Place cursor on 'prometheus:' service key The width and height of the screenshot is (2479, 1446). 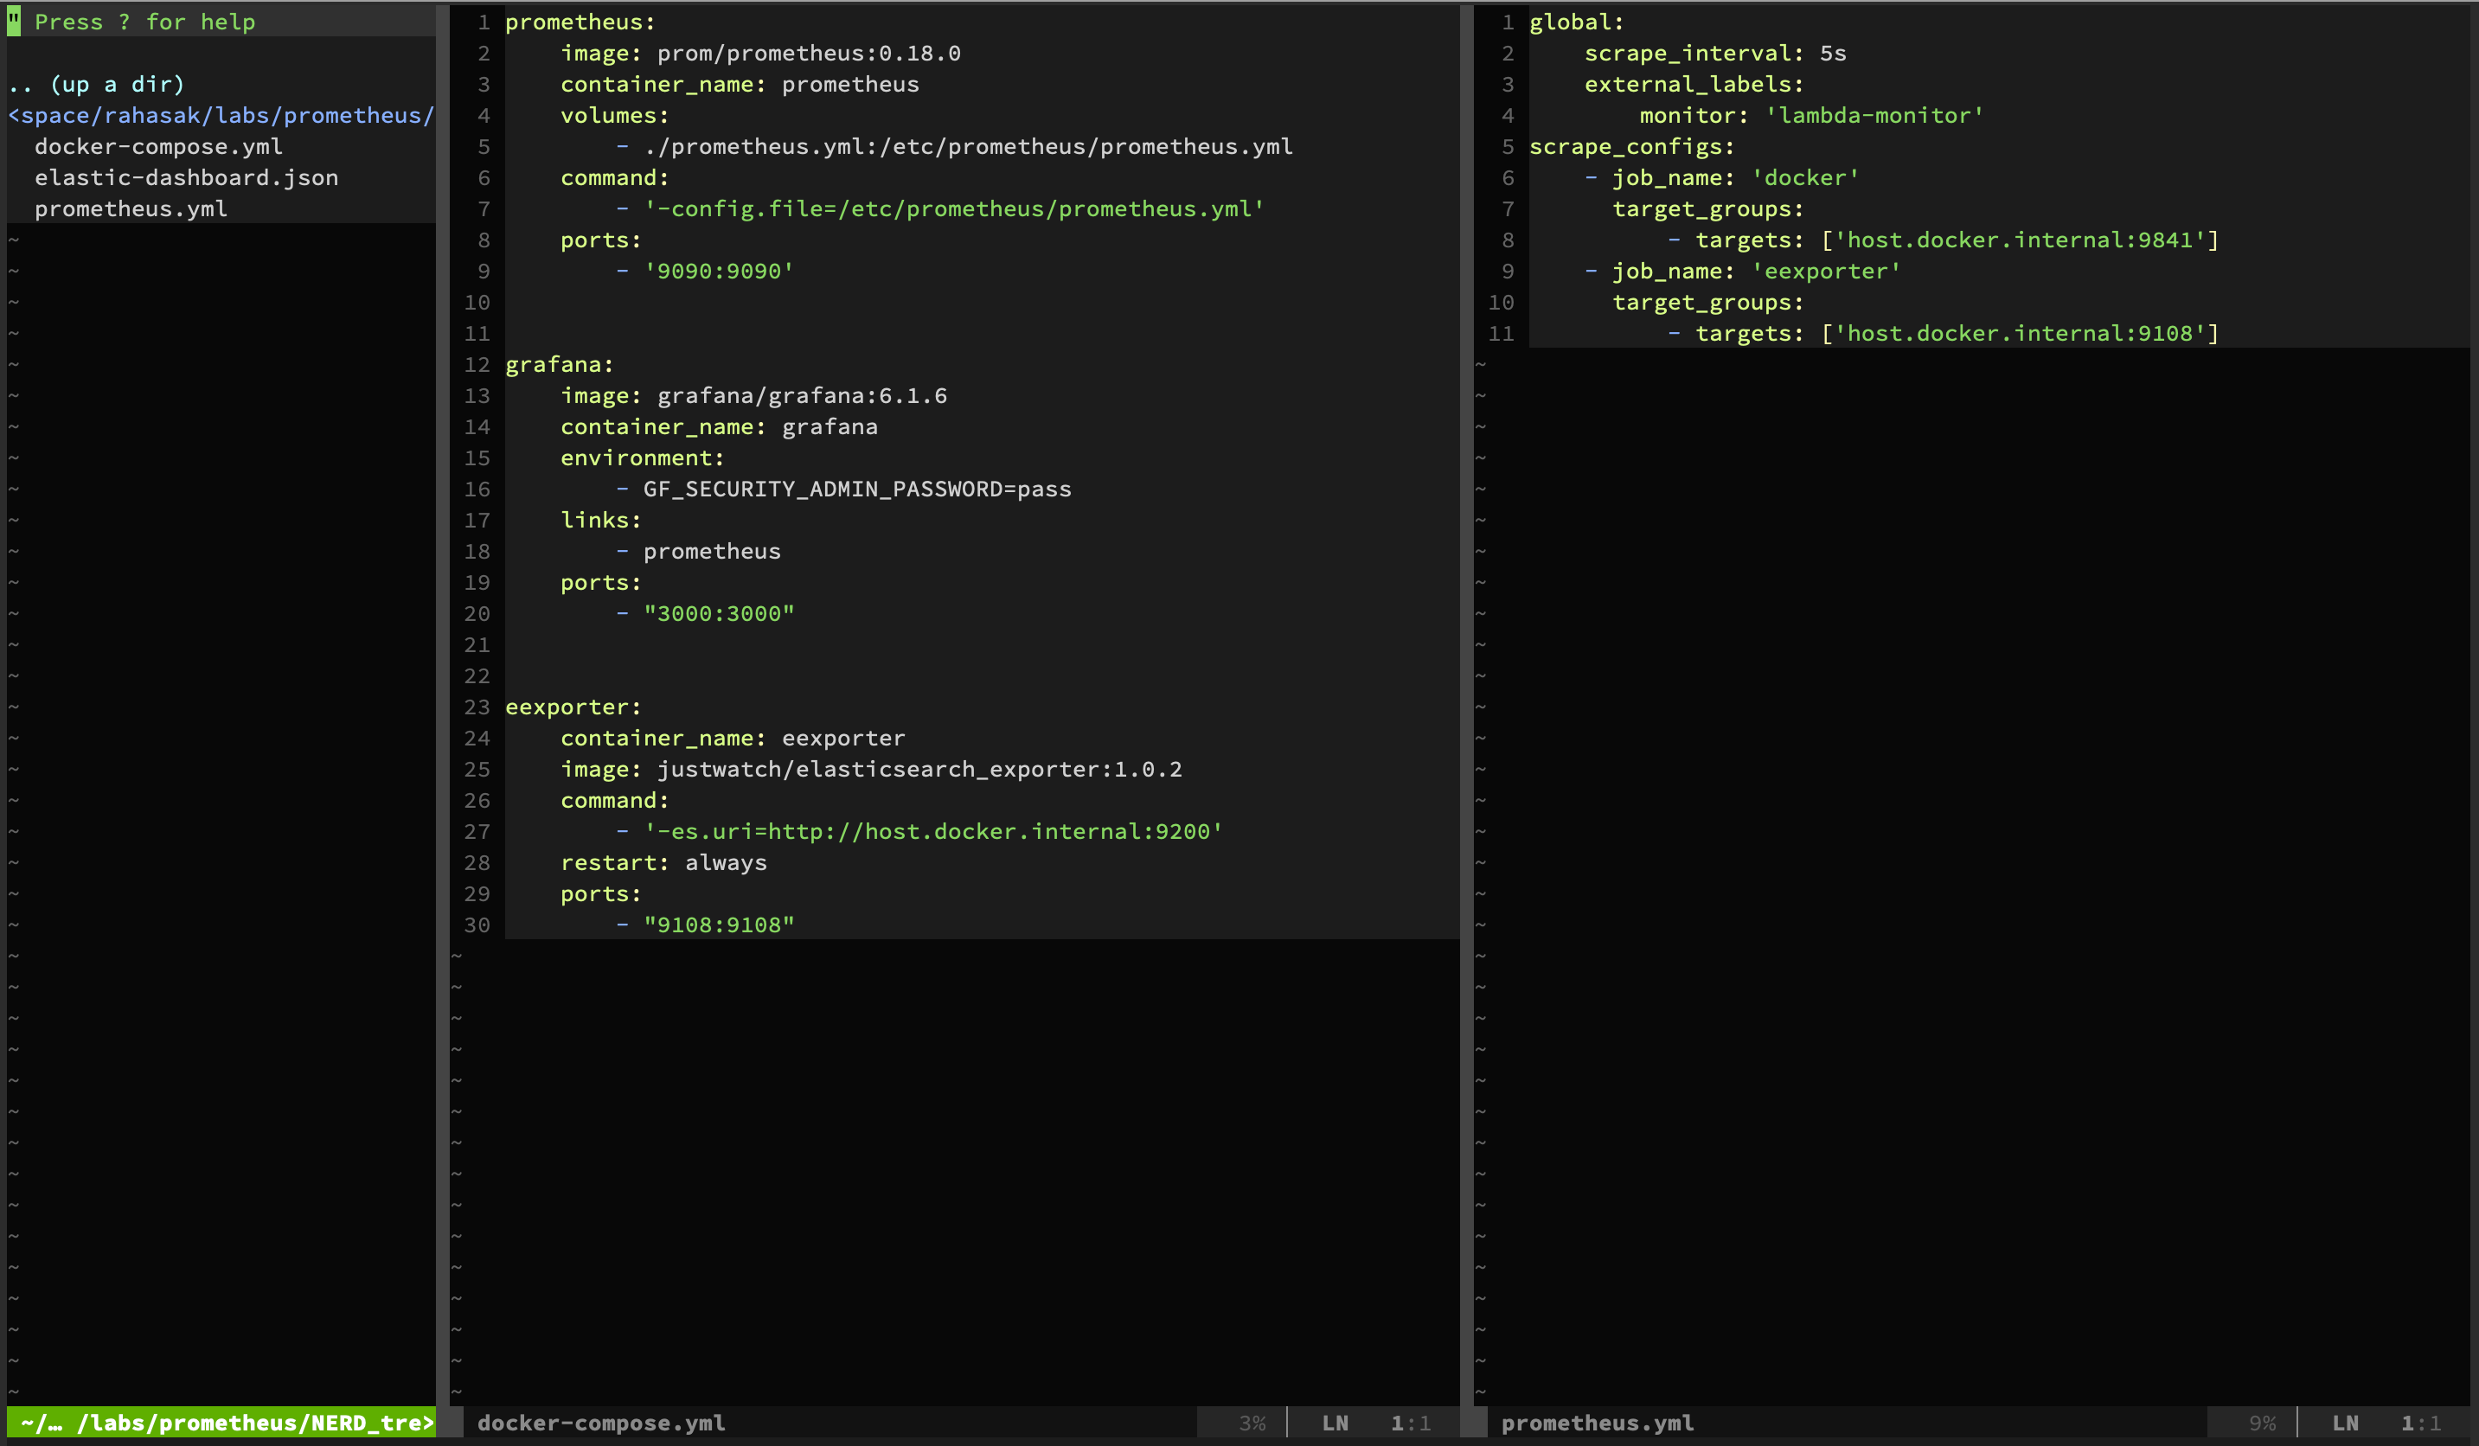pyautogui.click(x=580, y=22)
